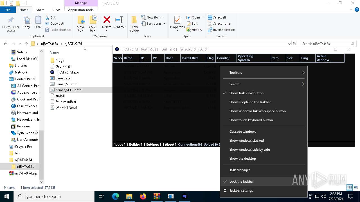Image resolution: width=360 pixels, height=202 pixels.
Task: Click the taskbar search box
Action: click(x=54, y=196)
